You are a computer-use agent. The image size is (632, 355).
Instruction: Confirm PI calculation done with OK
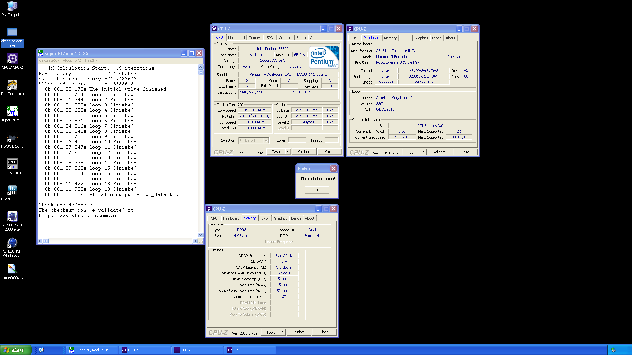pyautogui.click(x=317, y=190)
